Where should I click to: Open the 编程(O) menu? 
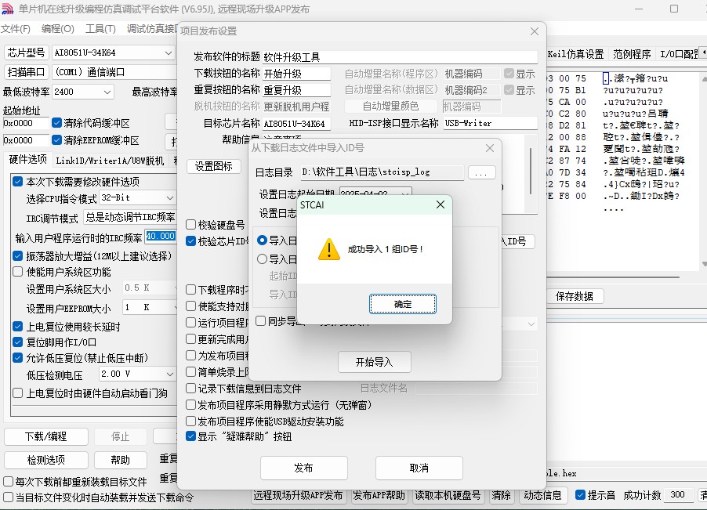(x=58, y=29)
